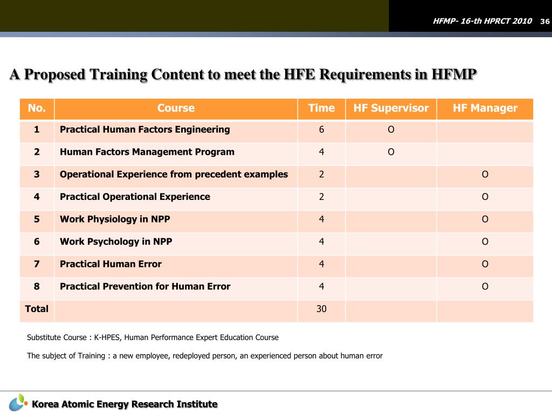Click row number 4 in the No. column
The width and height of the screenshot is (552, 414).
[37, 197]
